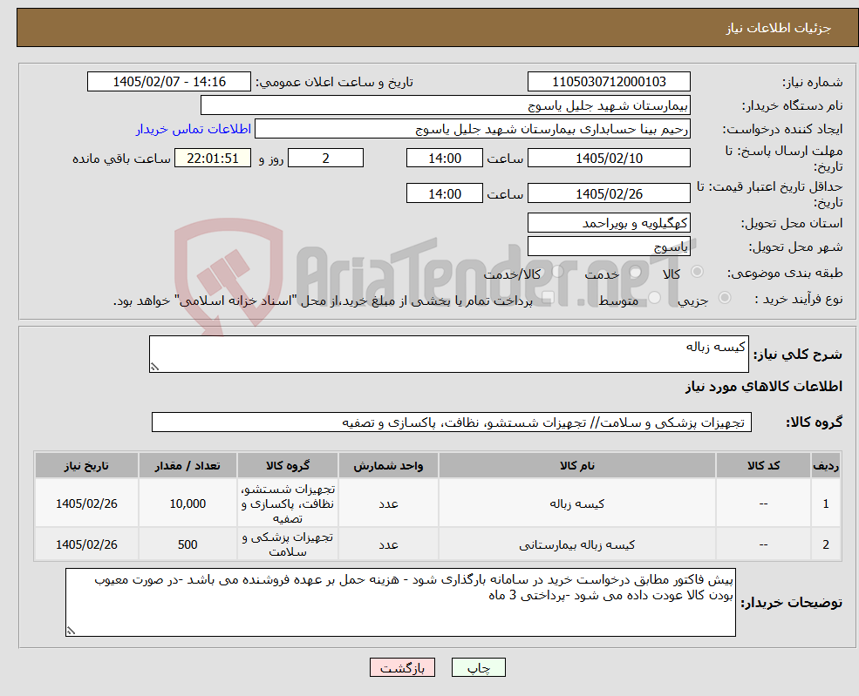Click the جزئیات اطلاعات نیاز page header
The width and height of the screenshot is (859, 696).
pyautogui.click(x=778, y=29)
